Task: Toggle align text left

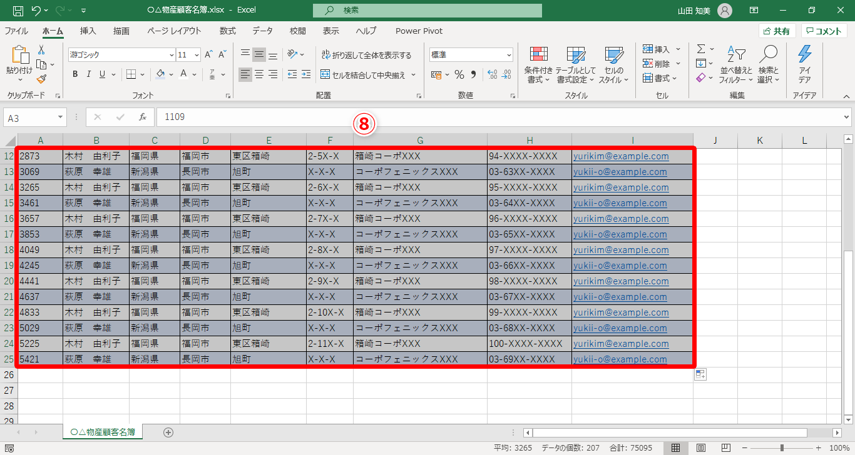Action: tap(245, 74)
